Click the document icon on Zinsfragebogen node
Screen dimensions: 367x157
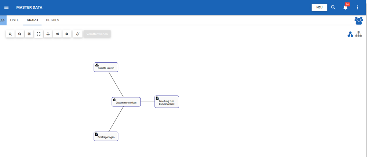96,134
